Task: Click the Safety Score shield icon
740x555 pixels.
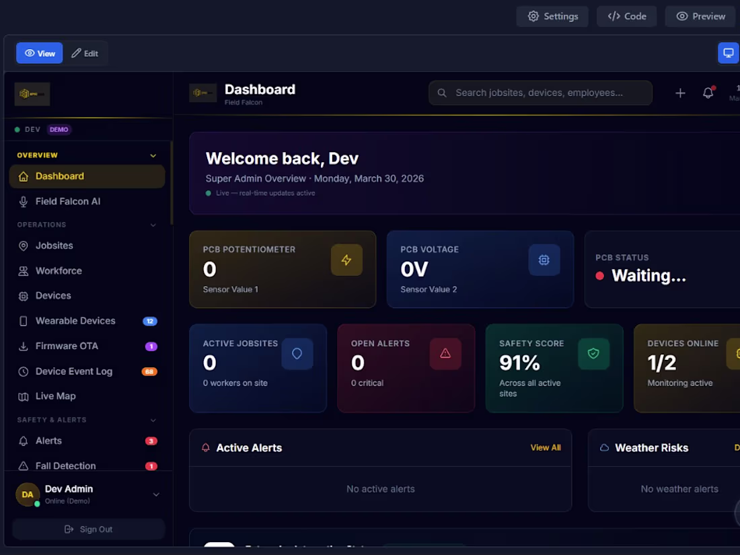Action: pyautogui.click(x=593, y=353)
